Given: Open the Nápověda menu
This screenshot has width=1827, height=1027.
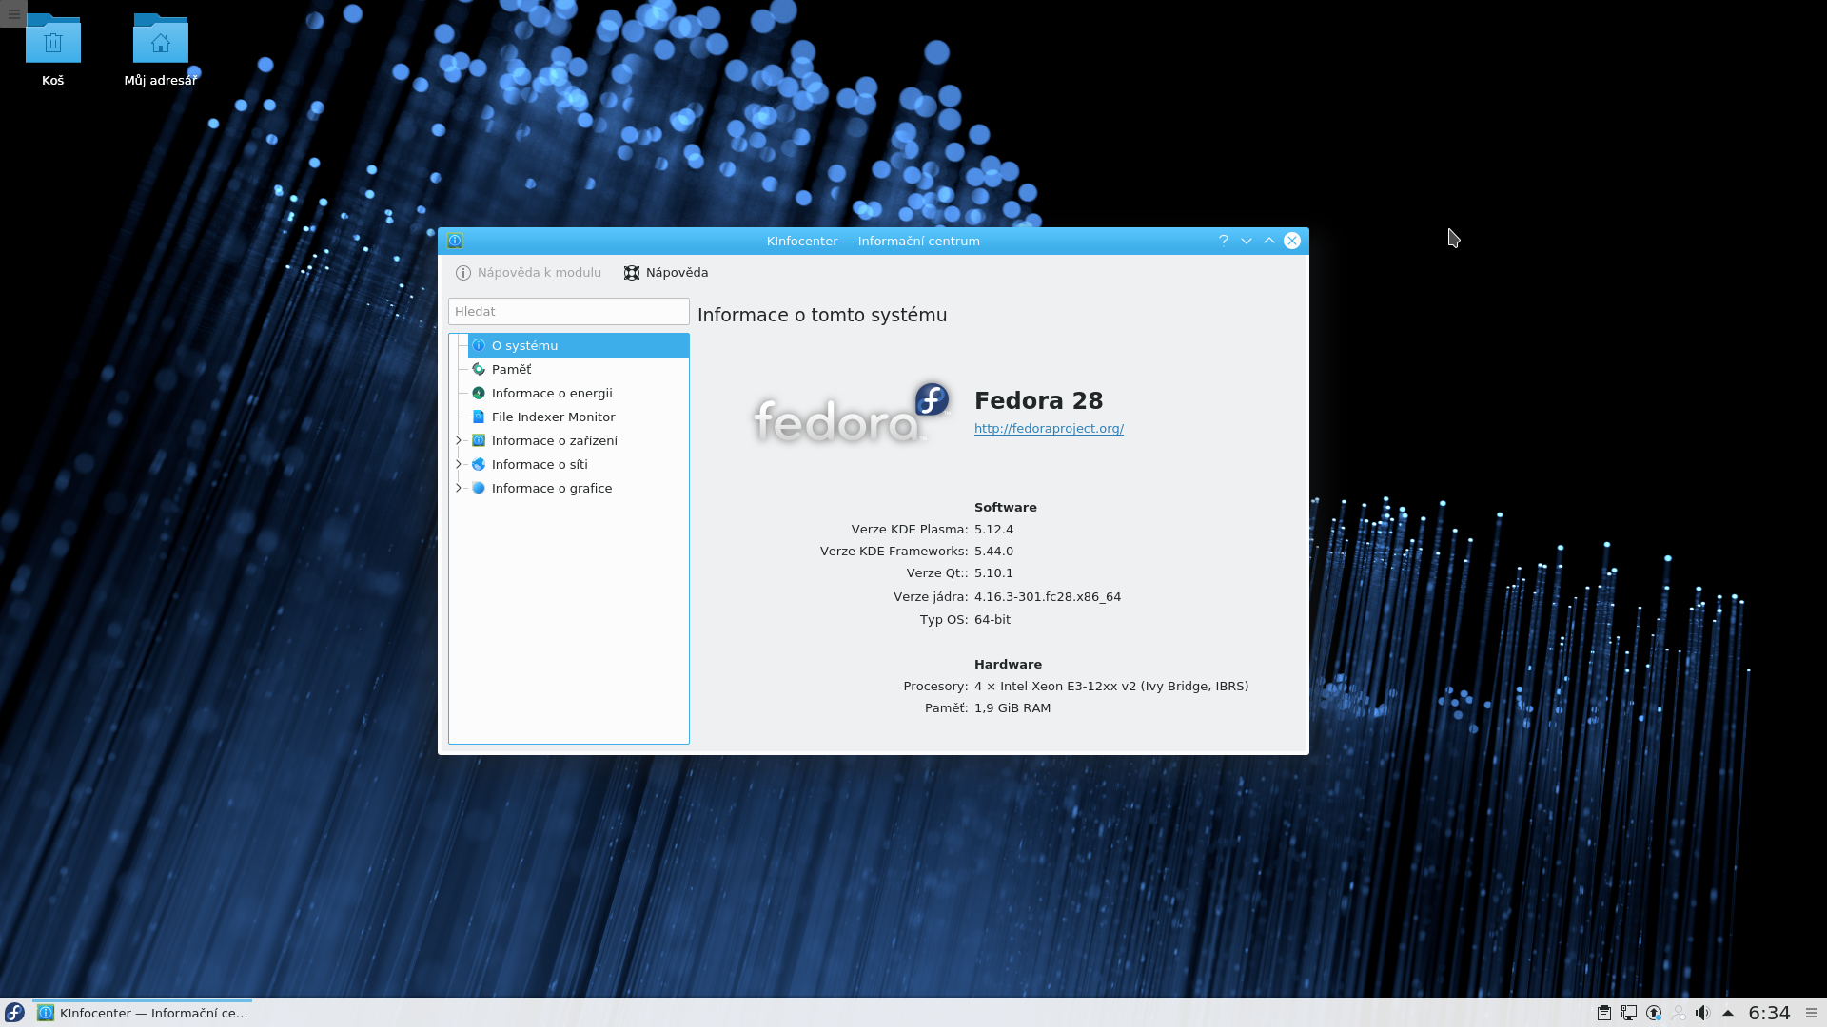Looking at the screenshot, I should [666, 273].
